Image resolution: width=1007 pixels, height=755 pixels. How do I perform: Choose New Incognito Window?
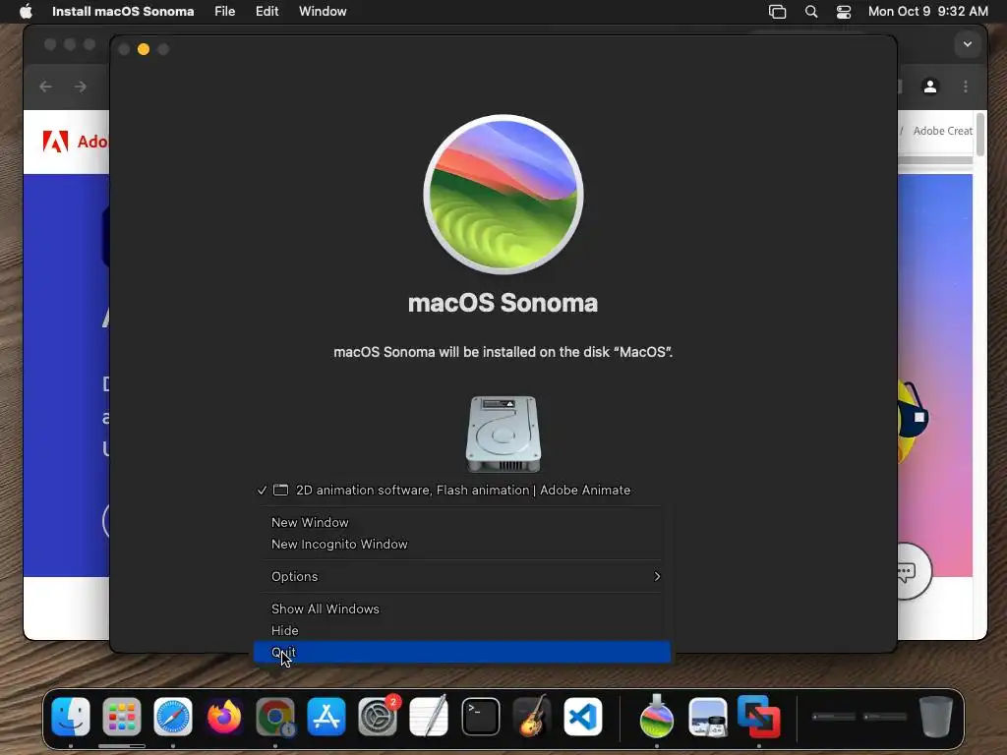point(462,545)
